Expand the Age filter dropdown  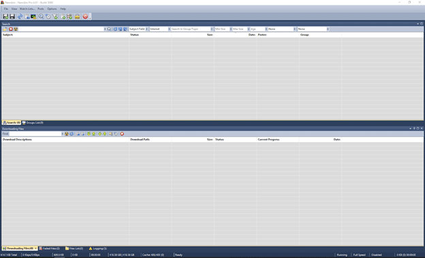click(259, 29)
